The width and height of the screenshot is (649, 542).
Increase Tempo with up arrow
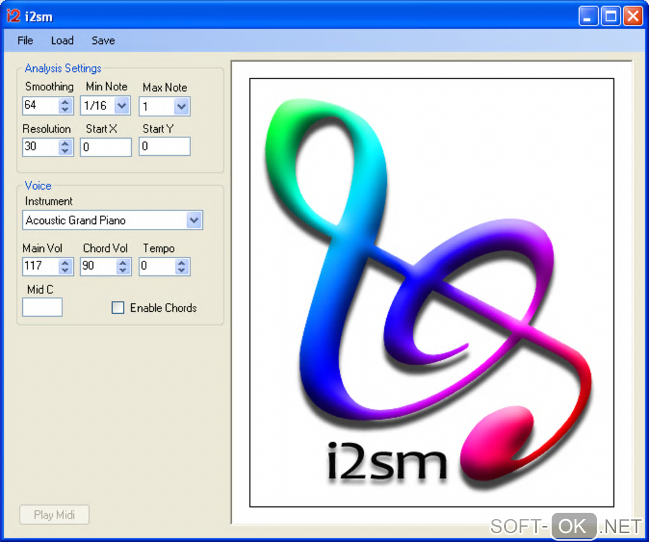(181, 263)
